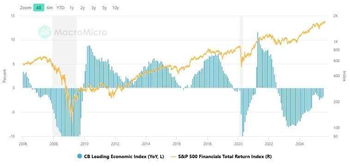
Task: Select the 6m zoom range
Action: click(x=49, y=7)
